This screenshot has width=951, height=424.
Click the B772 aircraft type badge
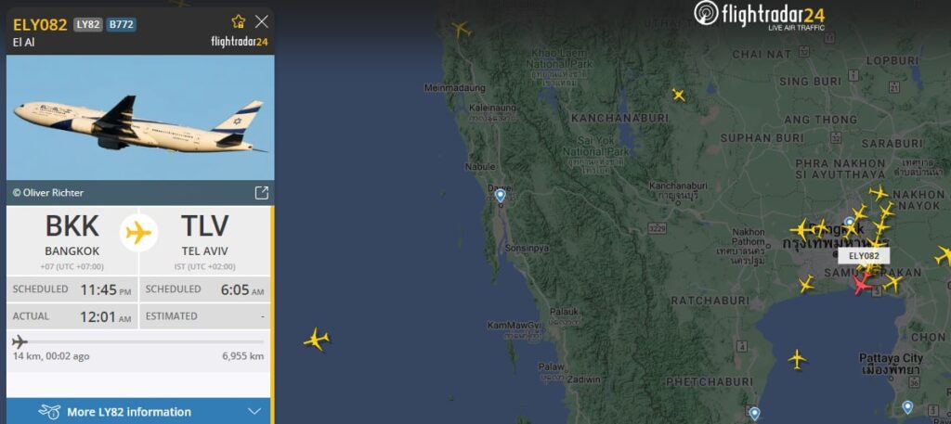[x=122, y=25]
